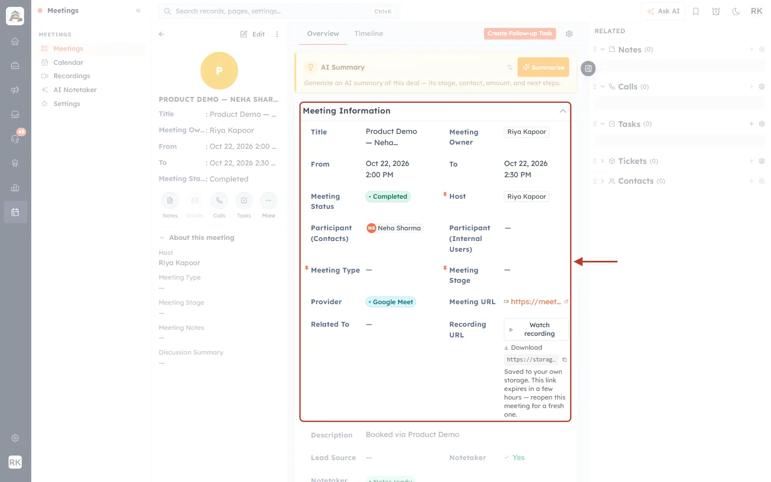Viewport: 771px width, 482px height.
Task: Open Calendar in the Meetings menu
Action: [x=69, y=63]
